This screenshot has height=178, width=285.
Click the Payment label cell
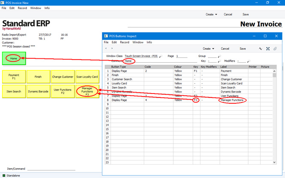(234, 71)
